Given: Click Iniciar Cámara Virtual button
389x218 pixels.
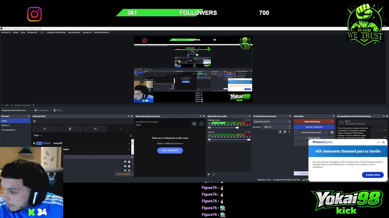Looking at the screenshot, I should [311, 133].
